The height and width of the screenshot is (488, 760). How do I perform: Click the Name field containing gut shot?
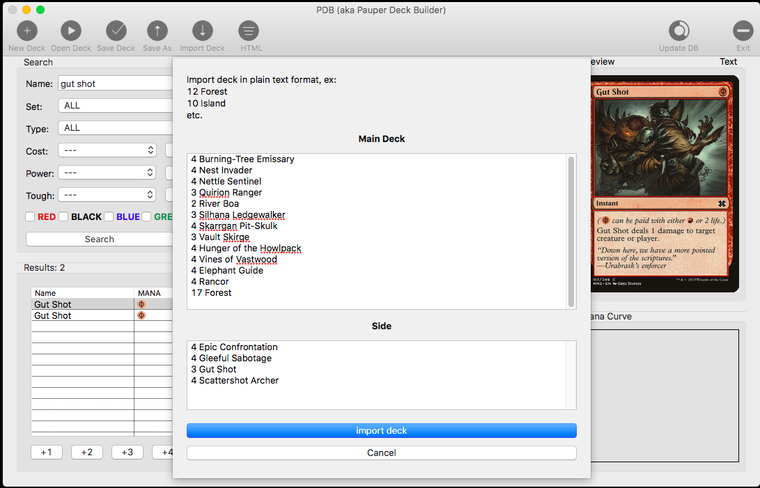click(x=116, y=84)
